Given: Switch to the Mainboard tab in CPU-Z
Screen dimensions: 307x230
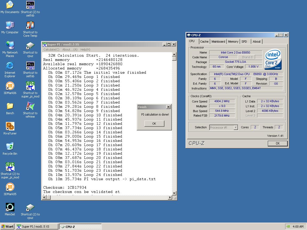Looking at the screenshot, I should pos(218,42).
